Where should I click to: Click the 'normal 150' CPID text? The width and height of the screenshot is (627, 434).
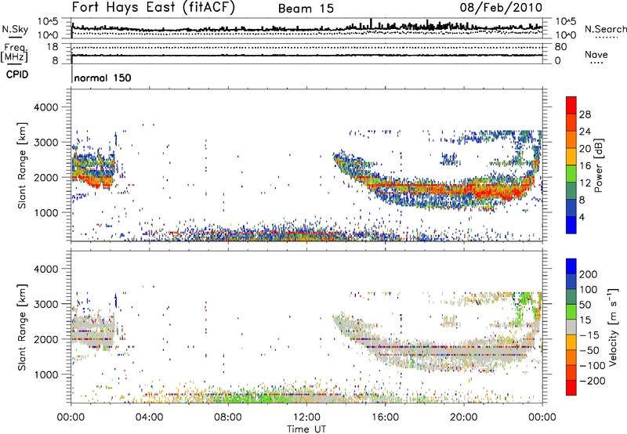pyautogui.click(x=103, y=78)
